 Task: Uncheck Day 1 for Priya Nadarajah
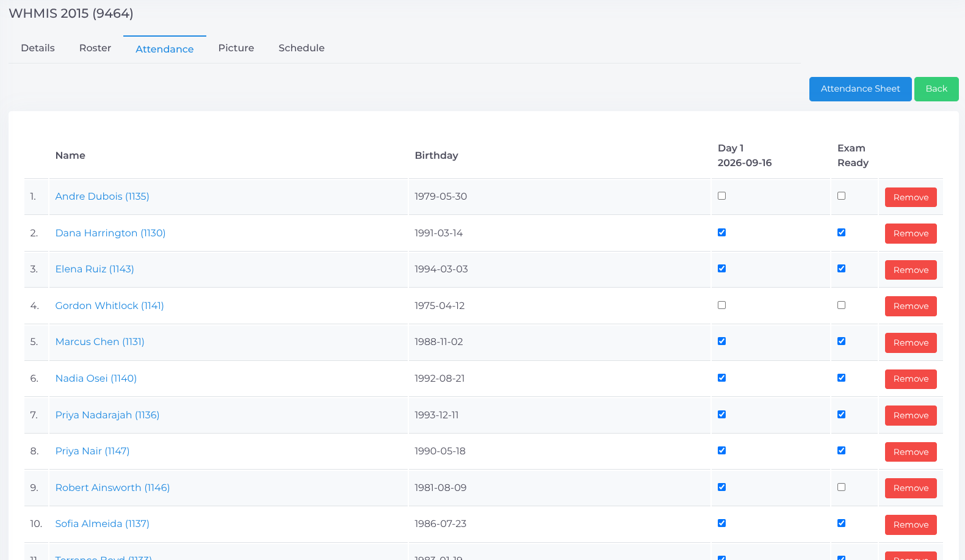[x=722, y=415]
